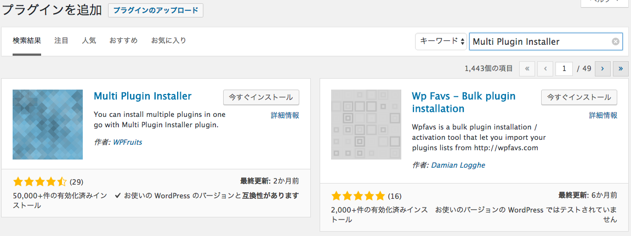Image resolution: width=631 pixels, height=236 pixels.
Task: Click 最終更新: 6か月前 text
Action: [588, 195]
